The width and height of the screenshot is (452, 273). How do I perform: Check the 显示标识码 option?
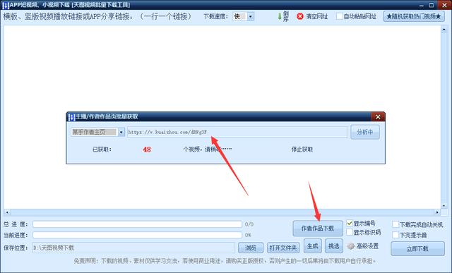click(x=350, y=232)
